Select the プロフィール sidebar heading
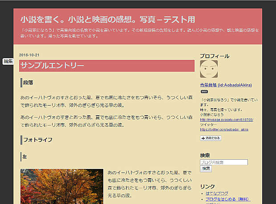 (x=215, y=56)
